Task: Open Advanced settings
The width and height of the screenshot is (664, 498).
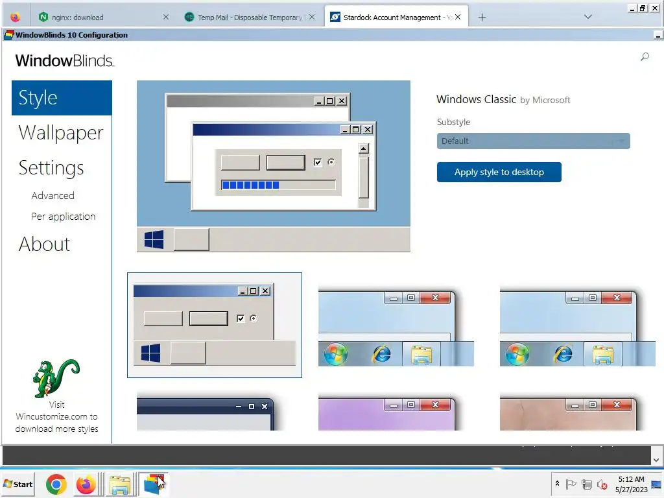Action: [53, 196]
